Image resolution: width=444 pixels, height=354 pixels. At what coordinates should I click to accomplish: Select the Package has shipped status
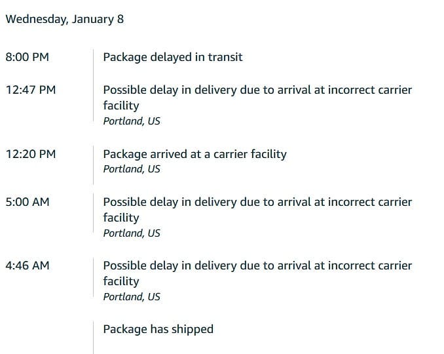point(158,329)
